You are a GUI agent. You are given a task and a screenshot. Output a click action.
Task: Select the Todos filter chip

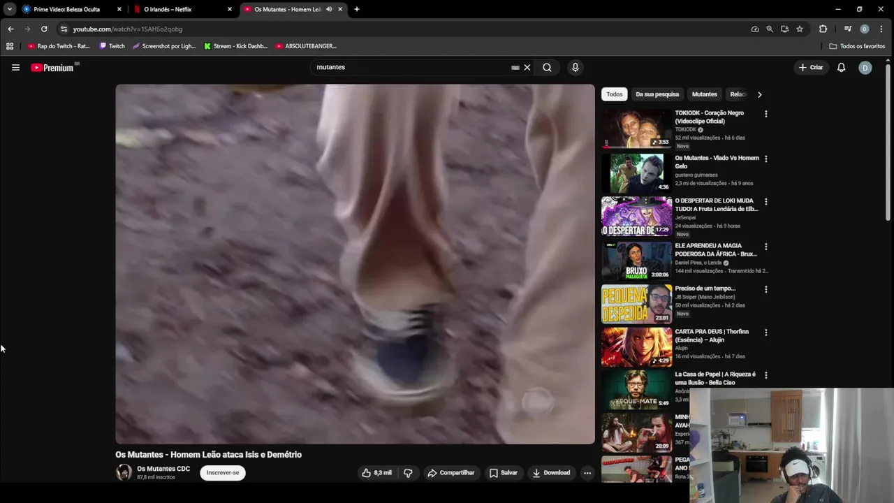coord(615,94)
